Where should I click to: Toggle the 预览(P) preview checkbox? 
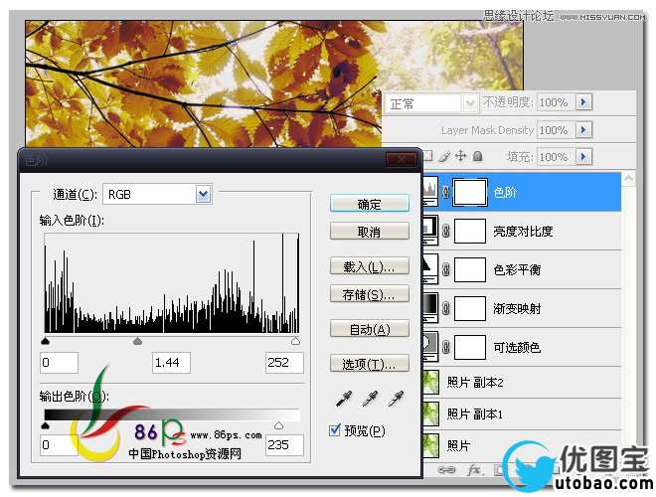tap(335, 430)
